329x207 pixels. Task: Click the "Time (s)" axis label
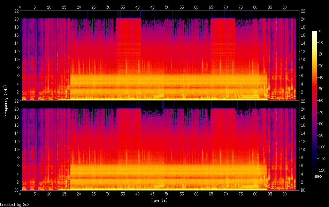coord(160,200)
